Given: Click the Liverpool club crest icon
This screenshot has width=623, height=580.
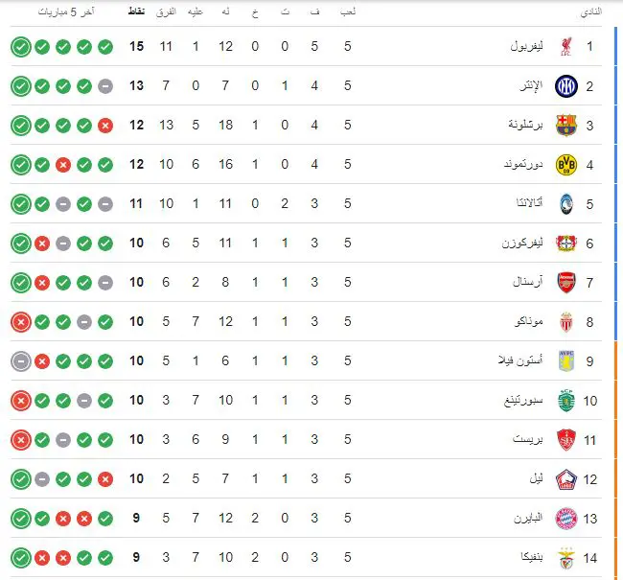Looking at the screenshot, I should 566,47.
